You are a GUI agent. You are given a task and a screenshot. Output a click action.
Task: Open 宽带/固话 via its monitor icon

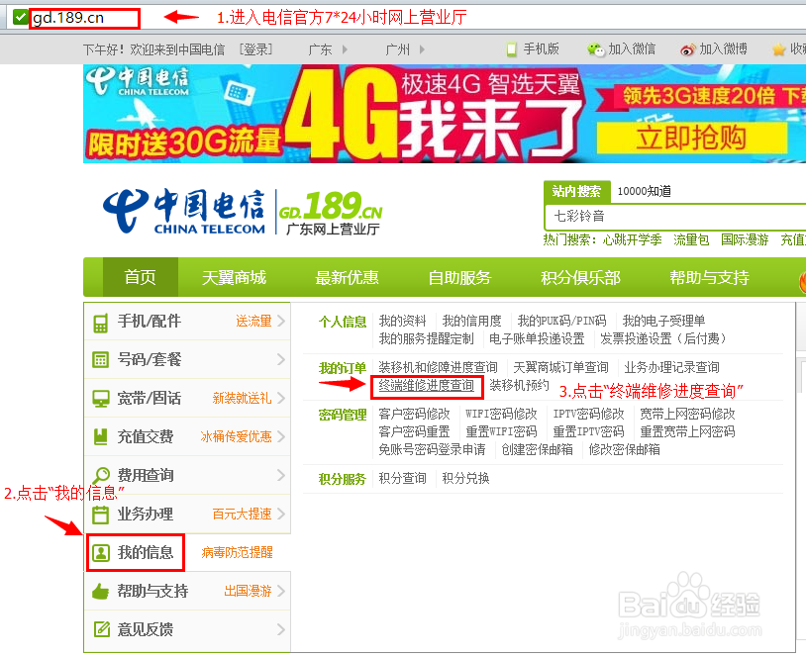pos(101,396)
